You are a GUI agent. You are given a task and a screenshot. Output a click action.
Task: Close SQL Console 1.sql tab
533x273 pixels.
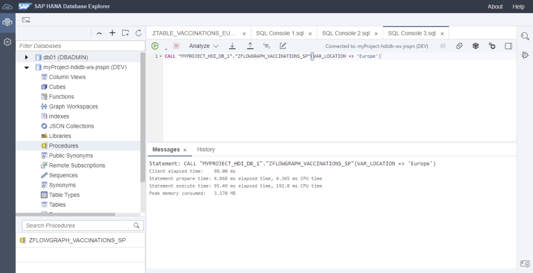310,34
